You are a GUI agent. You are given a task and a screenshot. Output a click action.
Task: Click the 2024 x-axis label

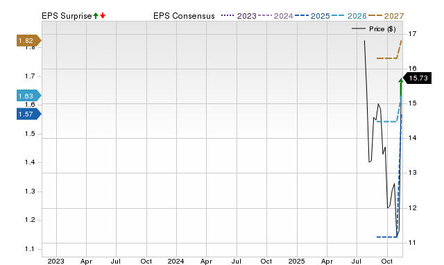pyautogui.click(x=176, y=261)
